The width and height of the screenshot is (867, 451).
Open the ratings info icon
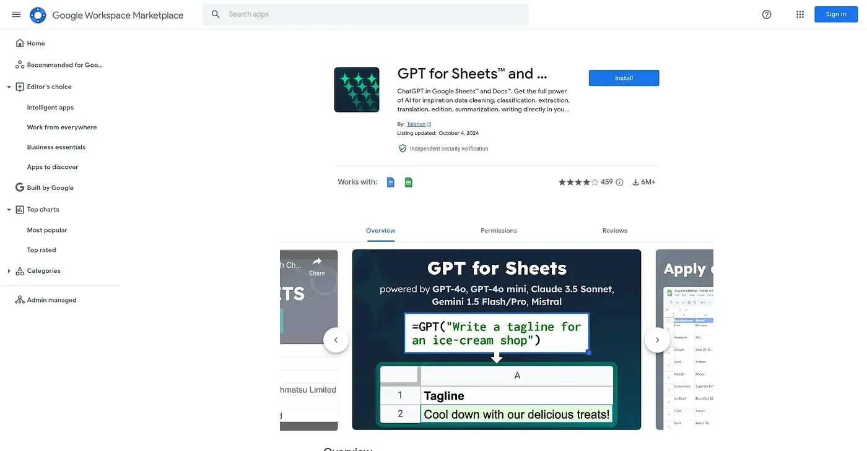coord(619,182)
